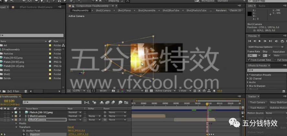Create a new folder in the Project panel
The height and width of the screenshot is (136, 287).
(4, 91)
